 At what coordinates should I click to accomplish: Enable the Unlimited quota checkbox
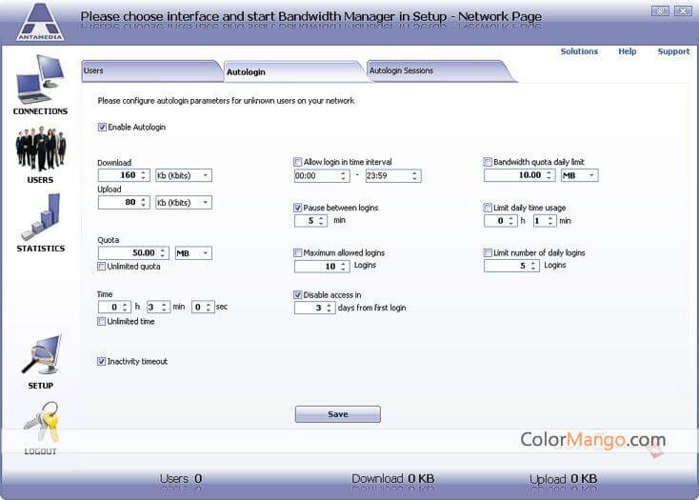pyautogui.click(x=103, y=267)
